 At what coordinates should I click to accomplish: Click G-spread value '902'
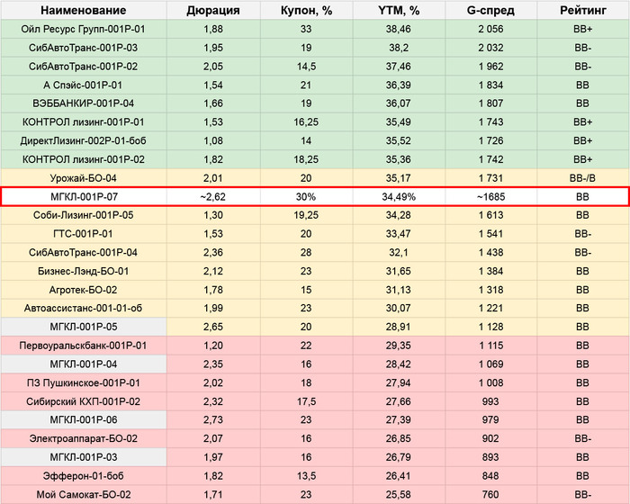click(x=491, y=438)
